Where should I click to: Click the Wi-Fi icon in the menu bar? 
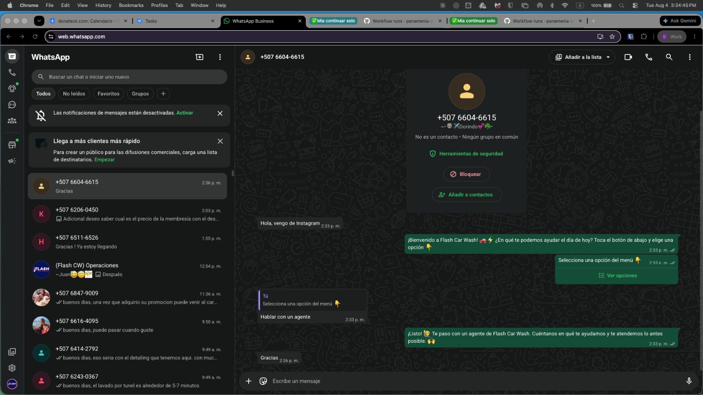(565, 5)
